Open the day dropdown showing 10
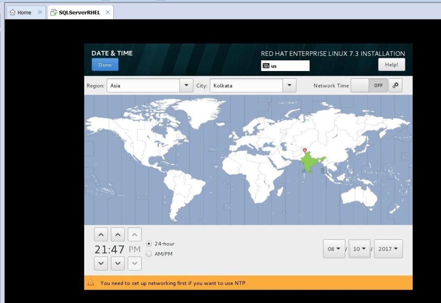The height and width of the screenshot is (303, 441). (x=360, y=249)
